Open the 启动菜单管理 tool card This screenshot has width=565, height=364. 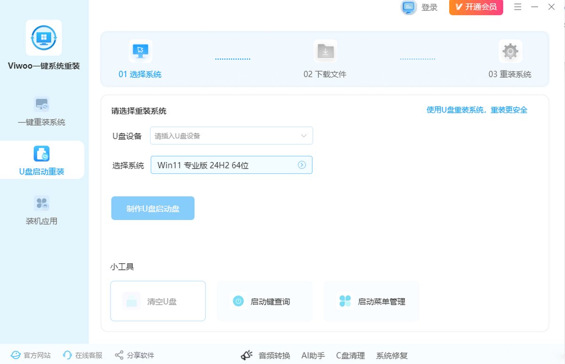click(x=371, y=301)
